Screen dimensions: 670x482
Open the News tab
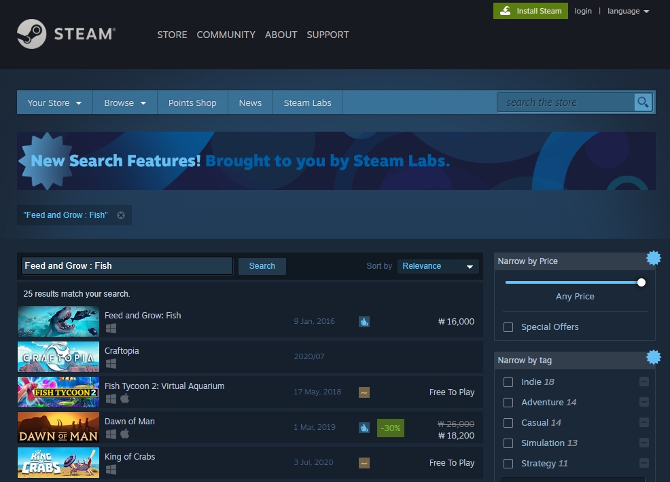(250, 103)
